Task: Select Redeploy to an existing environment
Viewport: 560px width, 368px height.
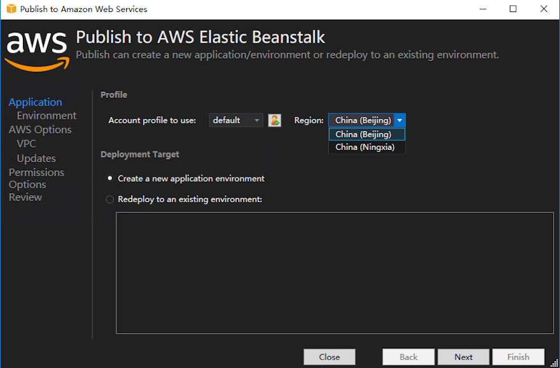Action: tap(184, 200)
